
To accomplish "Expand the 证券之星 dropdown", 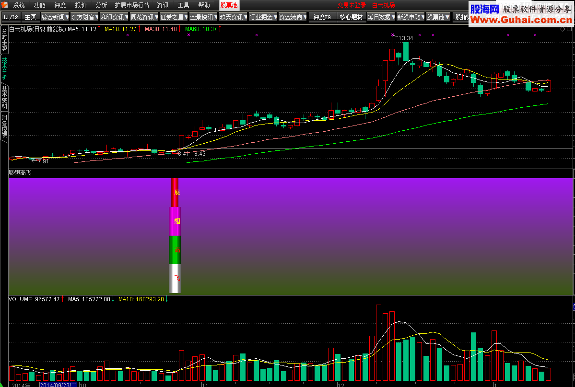I will pyautogui.click(x=174, y=17).
